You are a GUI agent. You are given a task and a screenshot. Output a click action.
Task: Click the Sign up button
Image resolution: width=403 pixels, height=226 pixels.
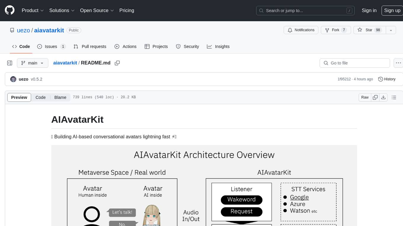(392, 10)
